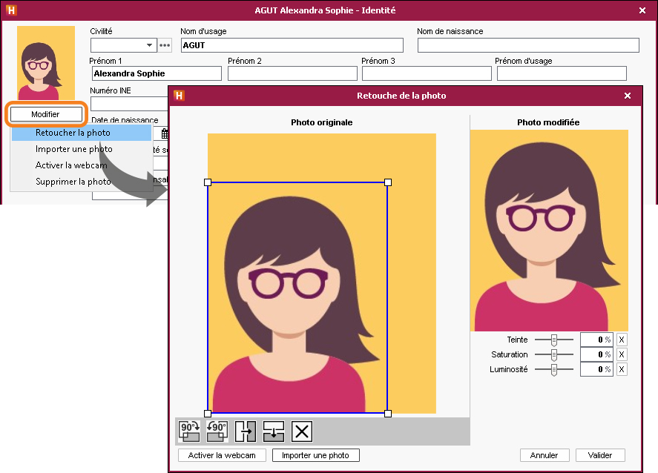Click the Annuler button
The height and width of the screenshot is (473, 658).
click(545, 455)
